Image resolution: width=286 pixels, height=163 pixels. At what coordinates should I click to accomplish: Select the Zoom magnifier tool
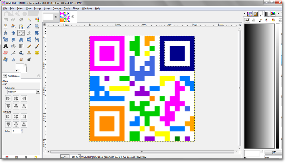pos(37,26)
